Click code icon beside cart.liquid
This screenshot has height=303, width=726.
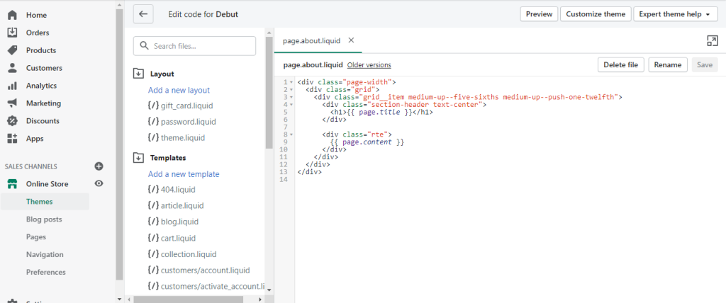[153, 238]
